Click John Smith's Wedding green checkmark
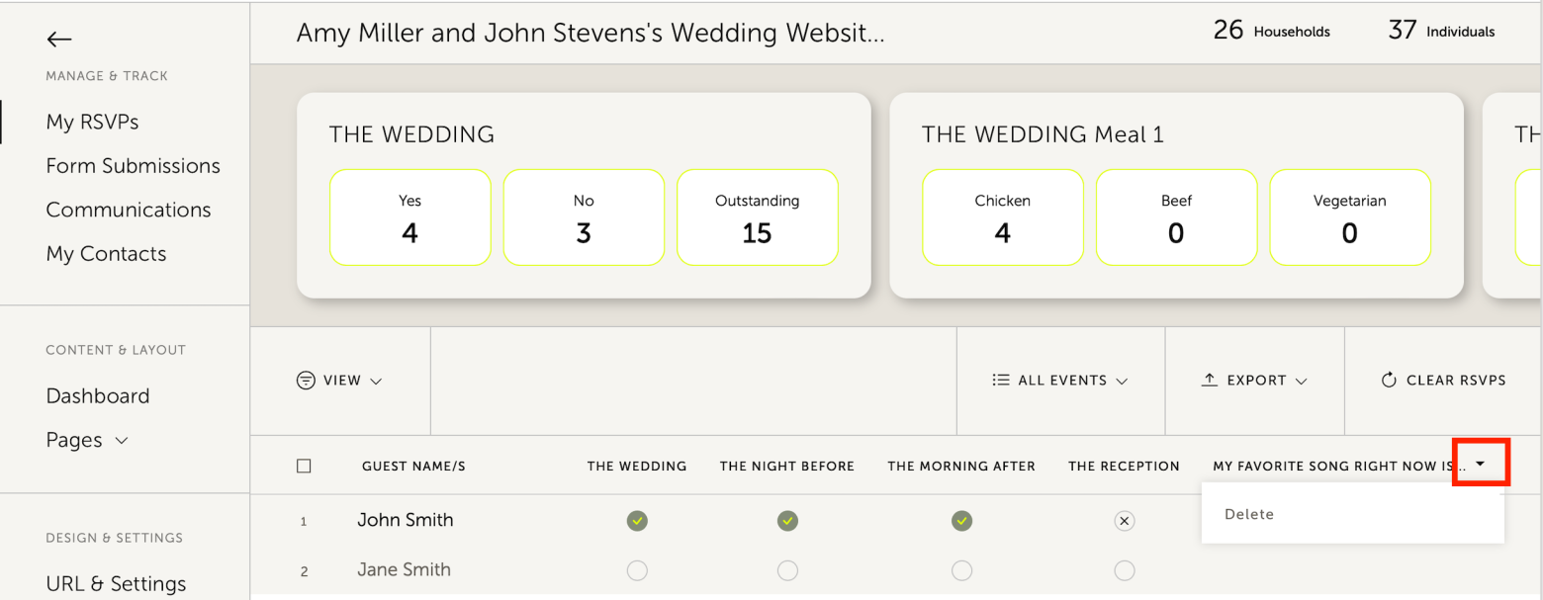This screenshot has height=600, width=1543. pyautogui.click(x=637, y=521)
